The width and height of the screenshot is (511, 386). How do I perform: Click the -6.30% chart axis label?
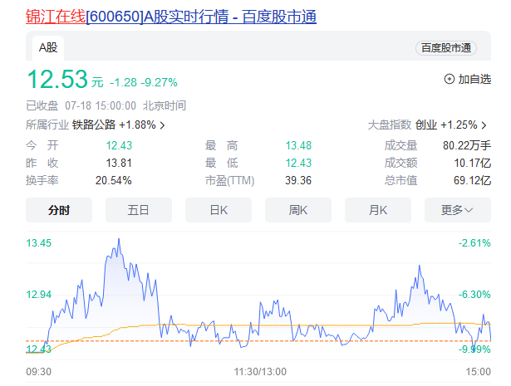point(474,295)
